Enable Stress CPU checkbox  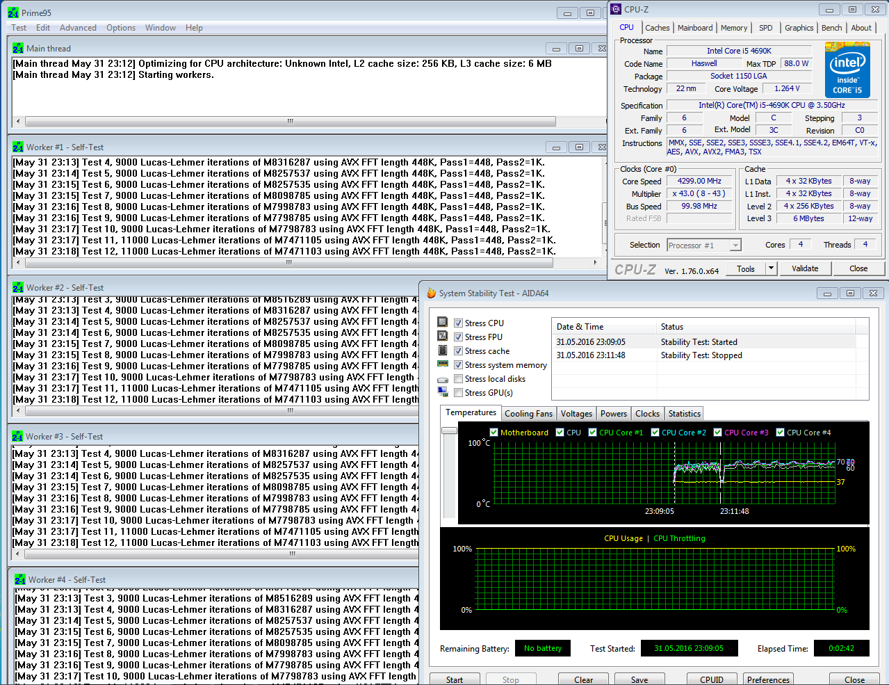click(459, 323)
